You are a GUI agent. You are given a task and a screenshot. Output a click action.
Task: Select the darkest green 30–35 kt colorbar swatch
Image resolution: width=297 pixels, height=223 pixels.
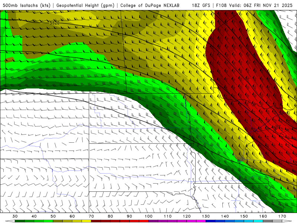pyautogui.click(x=20, y=221)
